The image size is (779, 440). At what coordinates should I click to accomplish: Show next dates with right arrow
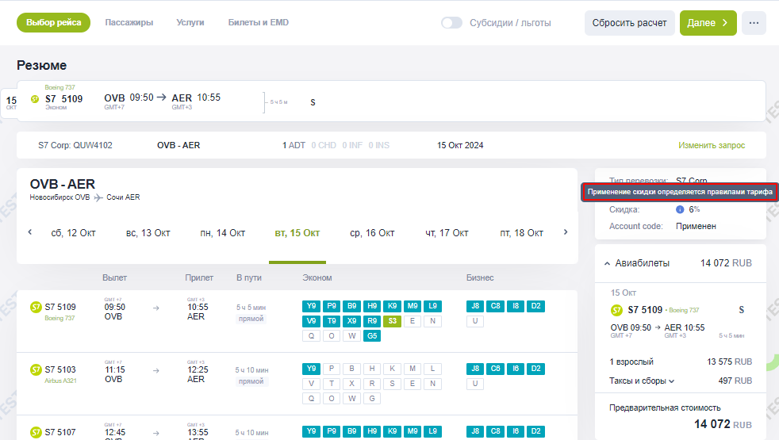click(566, 232)
